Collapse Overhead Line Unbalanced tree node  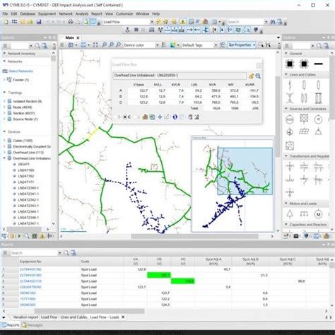click(x=4, y=158)
